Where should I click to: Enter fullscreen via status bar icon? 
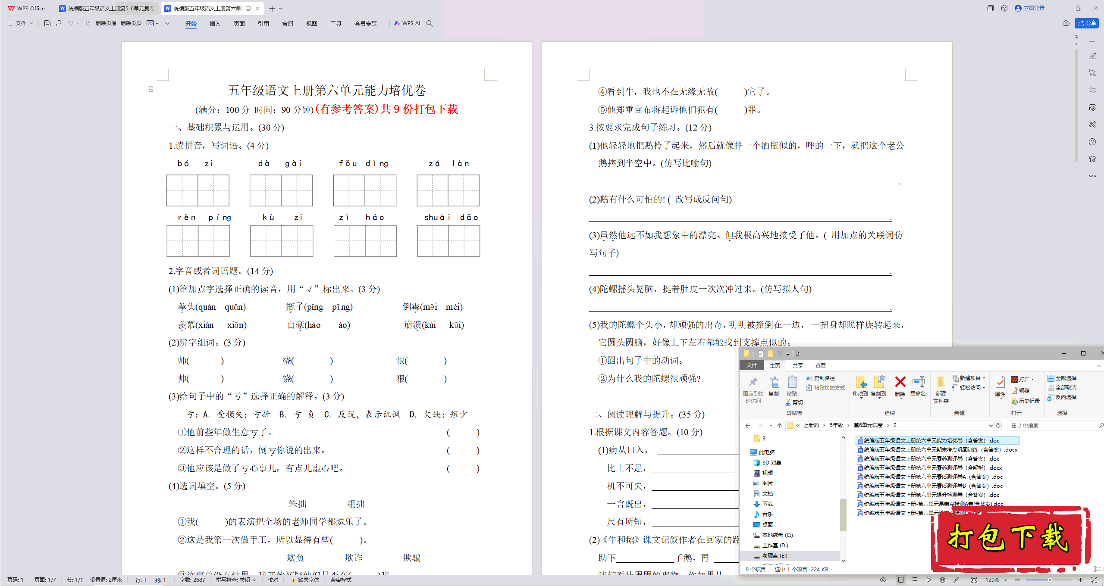pyautogui.click(x=1094, y=580)
